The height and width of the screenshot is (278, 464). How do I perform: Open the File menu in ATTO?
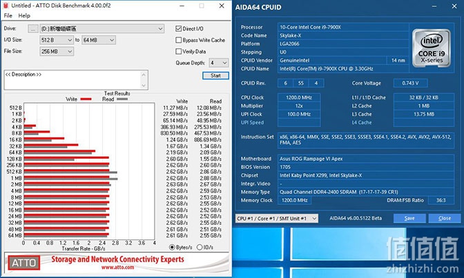point(8,16)
